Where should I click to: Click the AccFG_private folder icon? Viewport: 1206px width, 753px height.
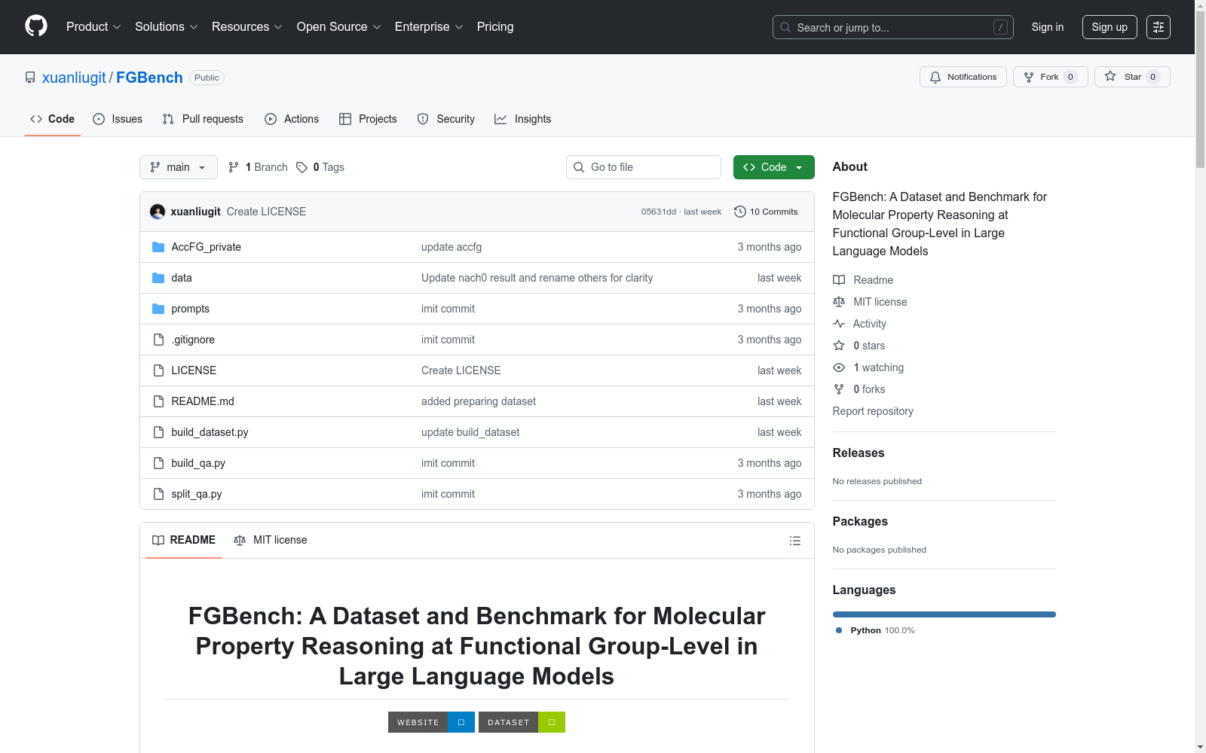tap(158, 247)
